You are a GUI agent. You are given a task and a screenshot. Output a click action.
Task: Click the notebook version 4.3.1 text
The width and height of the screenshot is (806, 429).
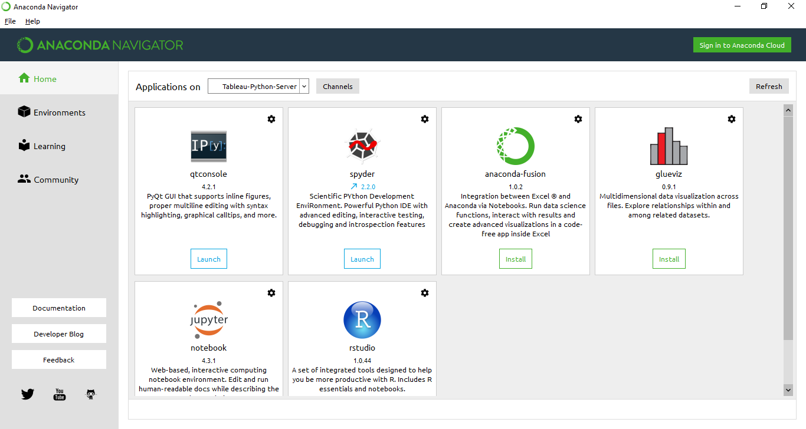pyautogui.click(x=209, y=361)
